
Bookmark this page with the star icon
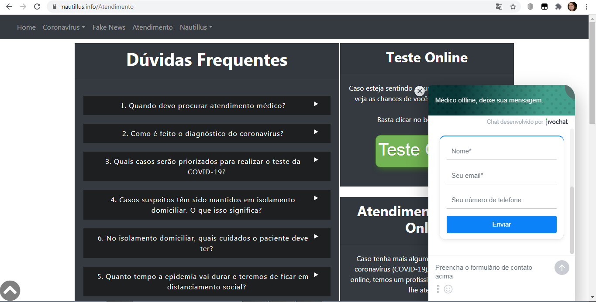point(513,7)
